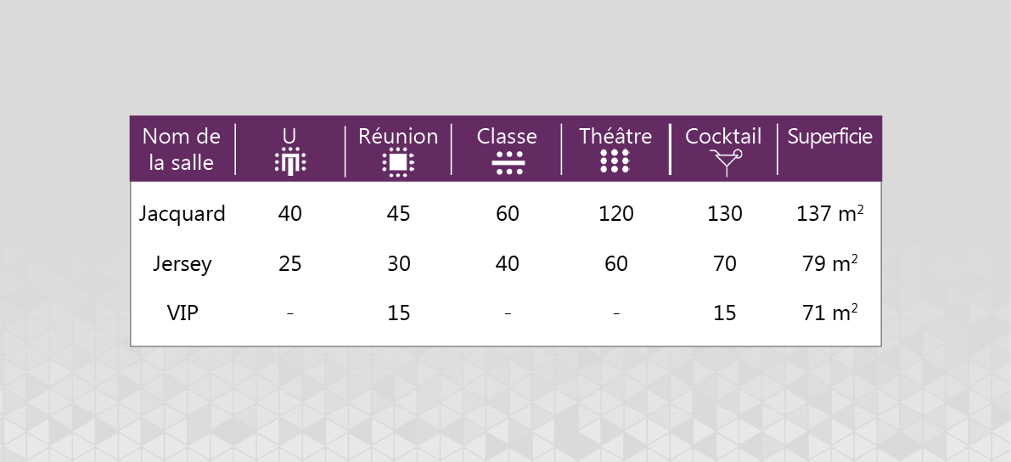
Task: Click the Réunion column header text
Action: coord(398,136)
